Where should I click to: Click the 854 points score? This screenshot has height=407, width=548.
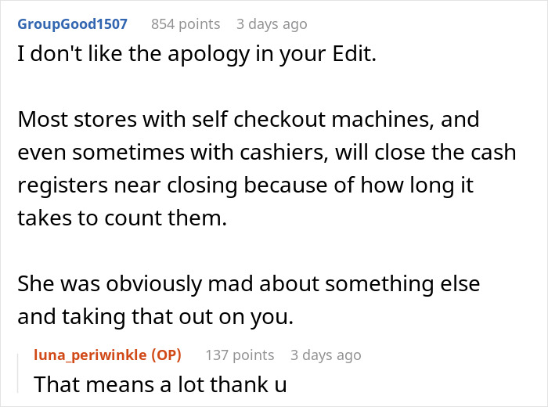pyautogui.click(x=186, y=24)
